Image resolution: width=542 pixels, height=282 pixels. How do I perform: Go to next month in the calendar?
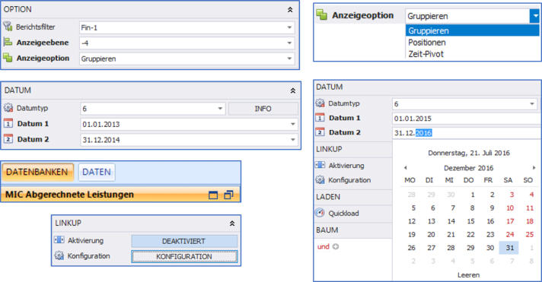click(x=534, y=168)
